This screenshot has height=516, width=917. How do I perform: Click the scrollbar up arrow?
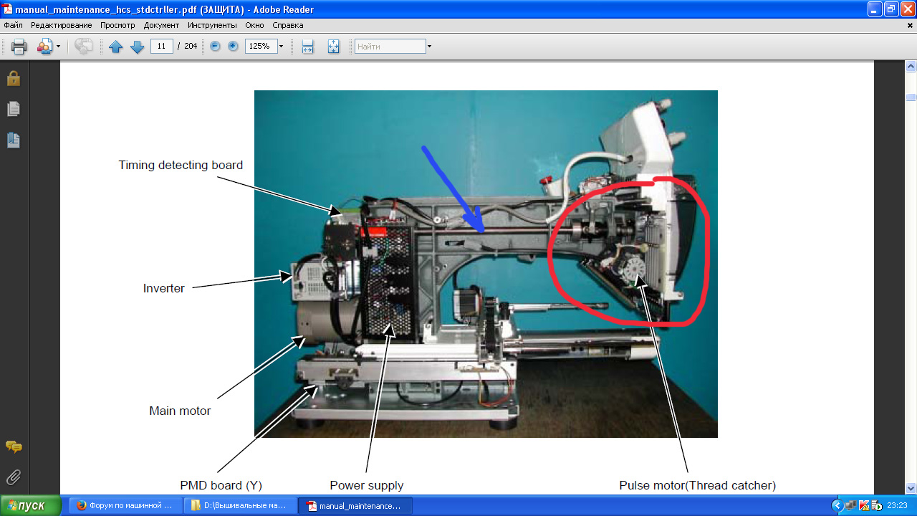[911, 67]
